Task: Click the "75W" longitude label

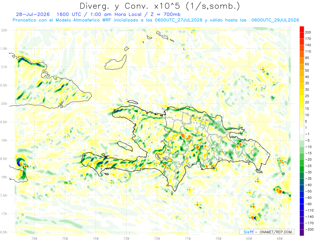Action: point(65,238)
